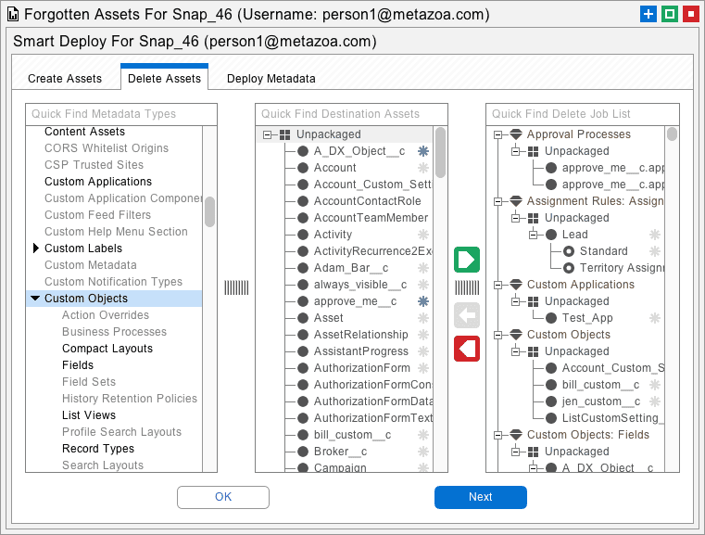Select bill_custom__c in destination assets
This screenshot has width=705, height=535.
tap(352, 435)
